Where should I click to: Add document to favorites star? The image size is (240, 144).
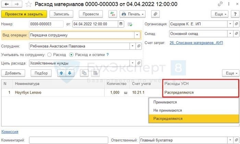tap(28, 4)
